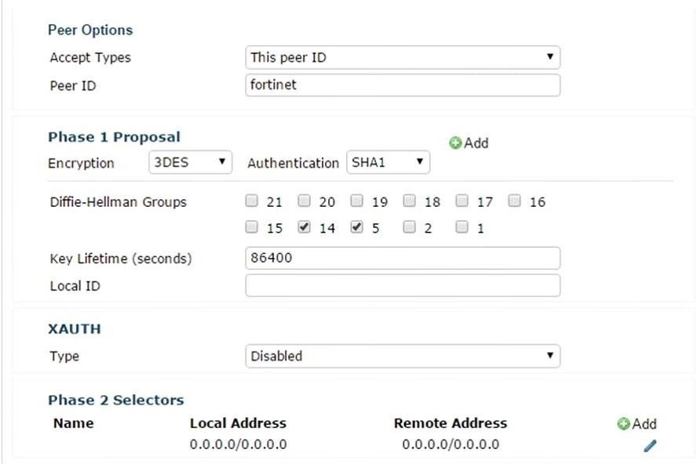Tick the Diffie-Hellman group 2 checkbox
Viewport: 697px width, 464px height.
[x=409, y=227]
